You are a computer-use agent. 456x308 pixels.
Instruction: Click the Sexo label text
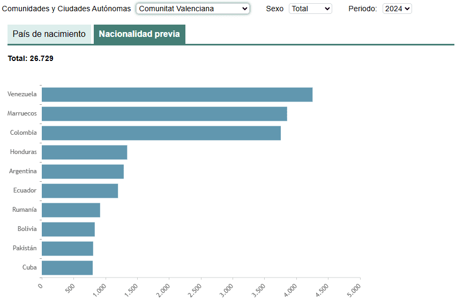pyautogui.click(x=274, y=9)
